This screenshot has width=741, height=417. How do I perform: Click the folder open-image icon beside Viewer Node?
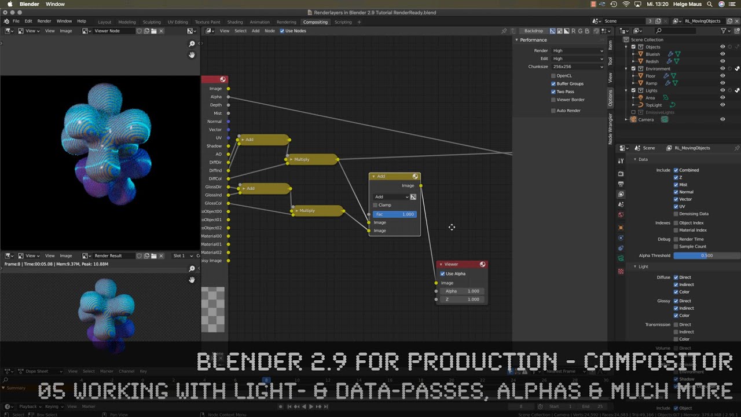pos(153,31)
